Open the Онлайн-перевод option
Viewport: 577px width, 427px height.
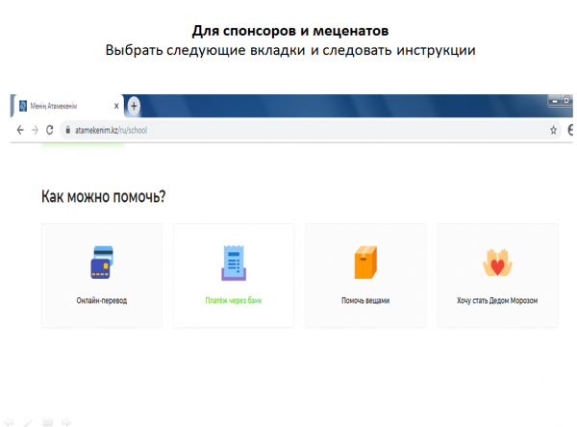101,300
